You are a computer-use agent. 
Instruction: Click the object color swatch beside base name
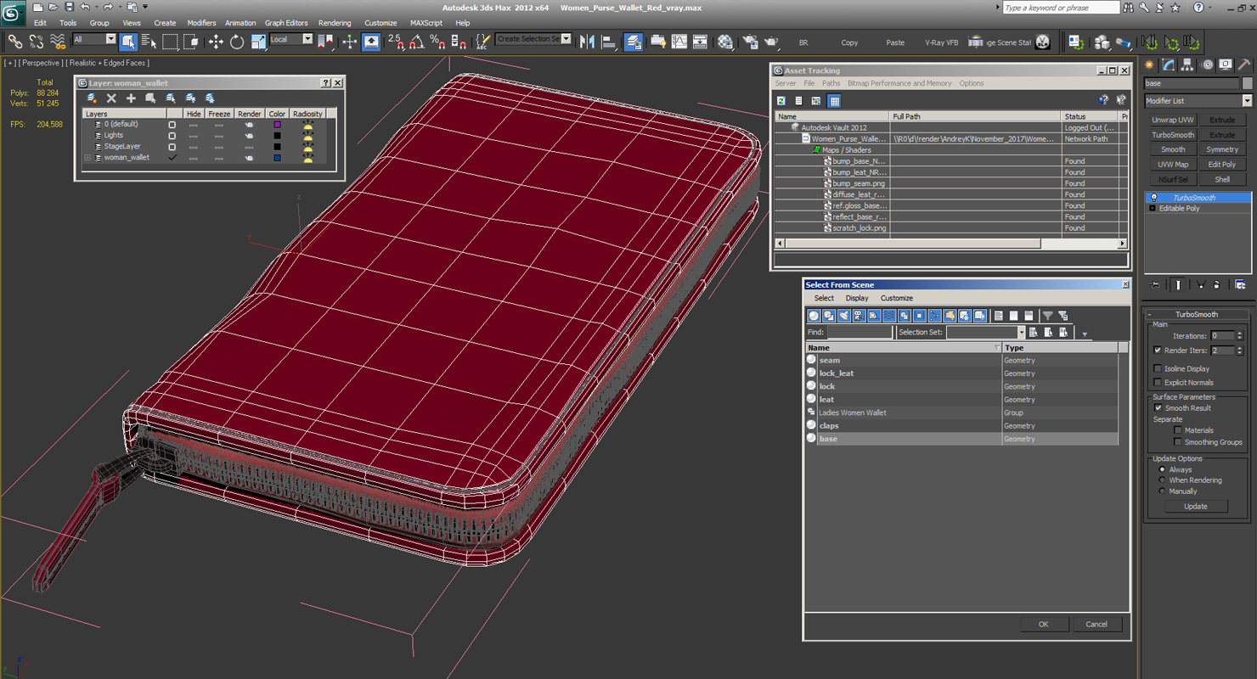(1248, 83)
